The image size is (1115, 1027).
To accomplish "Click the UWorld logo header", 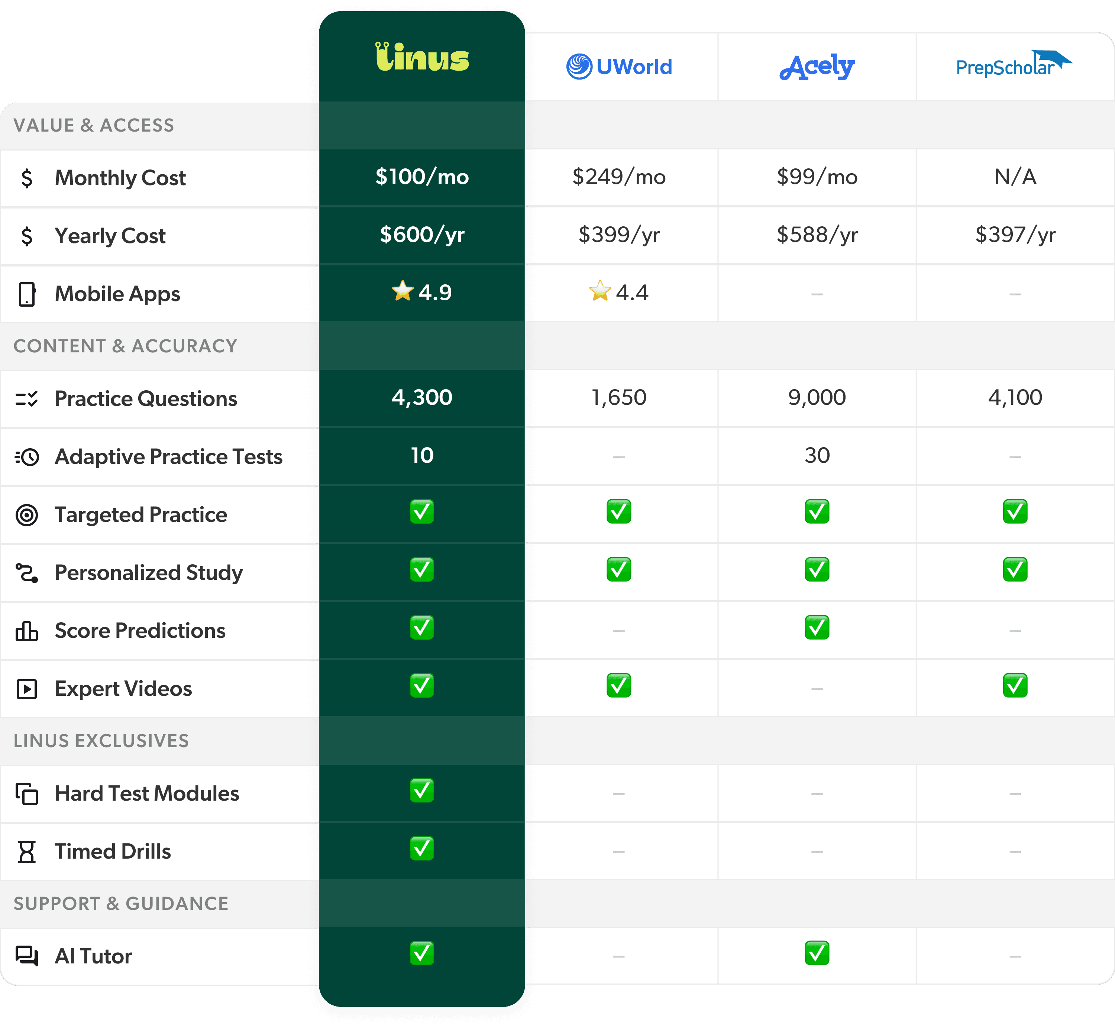I will (x=619, y=67).
